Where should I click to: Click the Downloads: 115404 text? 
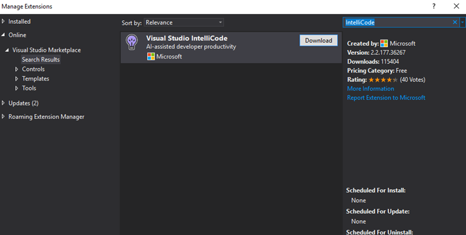[x=373, y=62]
